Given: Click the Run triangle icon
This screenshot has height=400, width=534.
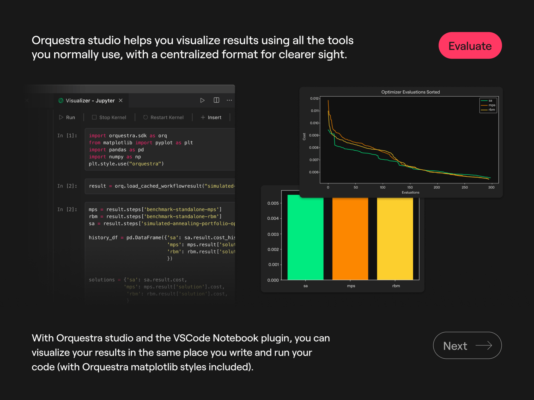Looking at the screenshot, I should pyautogui.click(x=61, y=117).
